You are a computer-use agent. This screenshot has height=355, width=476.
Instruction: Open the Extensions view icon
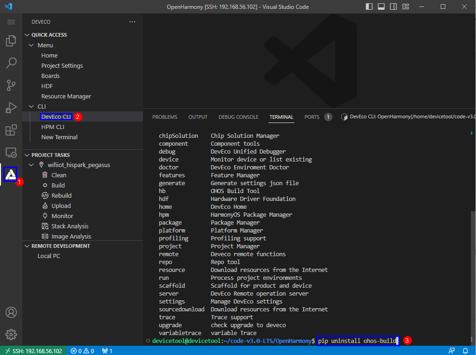pyautogui.click(x=11, y=130)
